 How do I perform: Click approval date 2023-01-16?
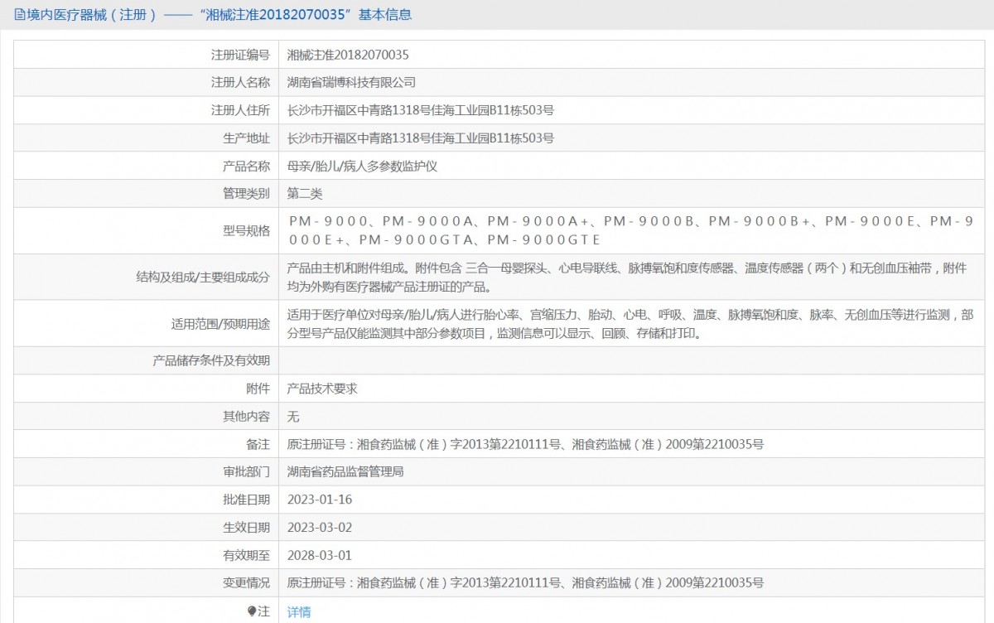tap(320, 500)
